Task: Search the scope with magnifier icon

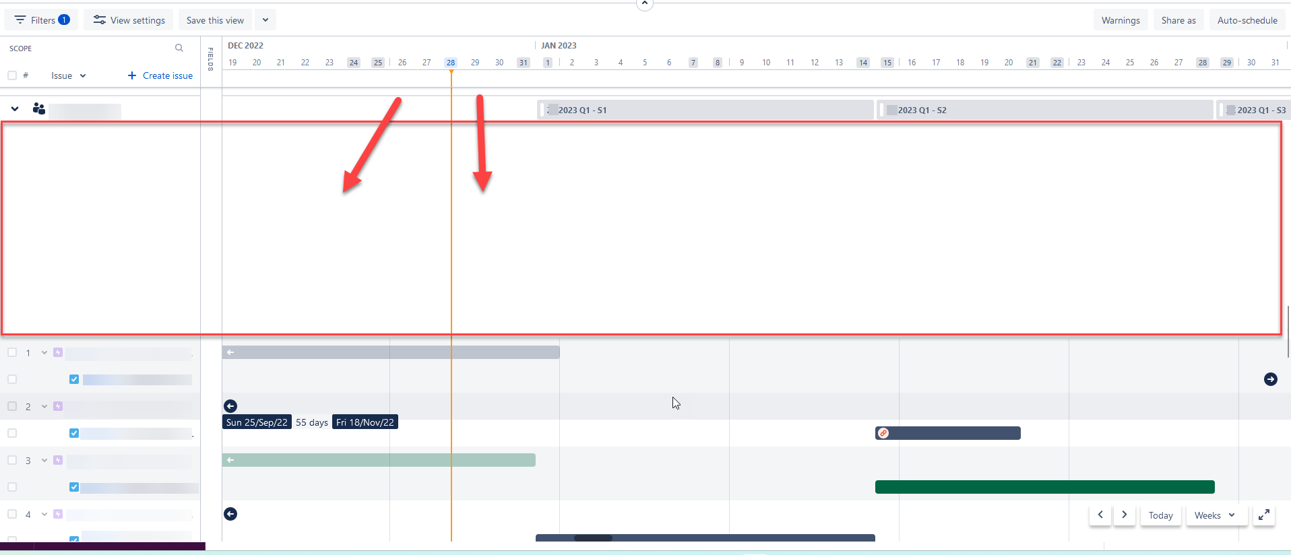Action: [x=179, y=48]
